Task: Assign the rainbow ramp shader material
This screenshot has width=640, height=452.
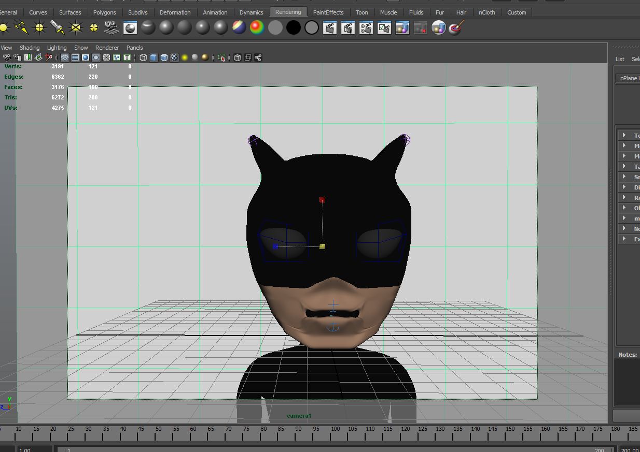Action: 257,27
